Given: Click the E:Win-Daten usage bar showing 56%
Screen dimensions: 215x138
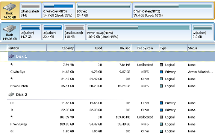Looking at the screenshot, I should (173, 6).
